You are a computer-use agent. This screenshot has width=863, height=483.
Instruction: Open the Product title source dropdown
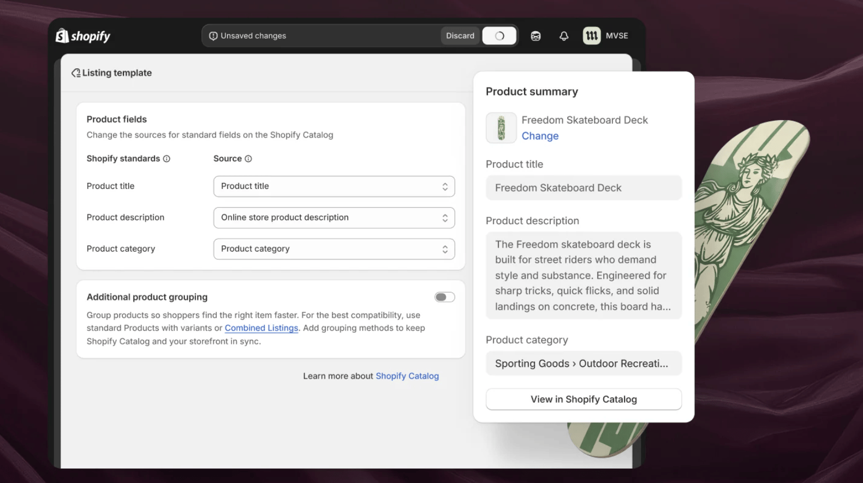pyautogui.click(x=334, y=186)
